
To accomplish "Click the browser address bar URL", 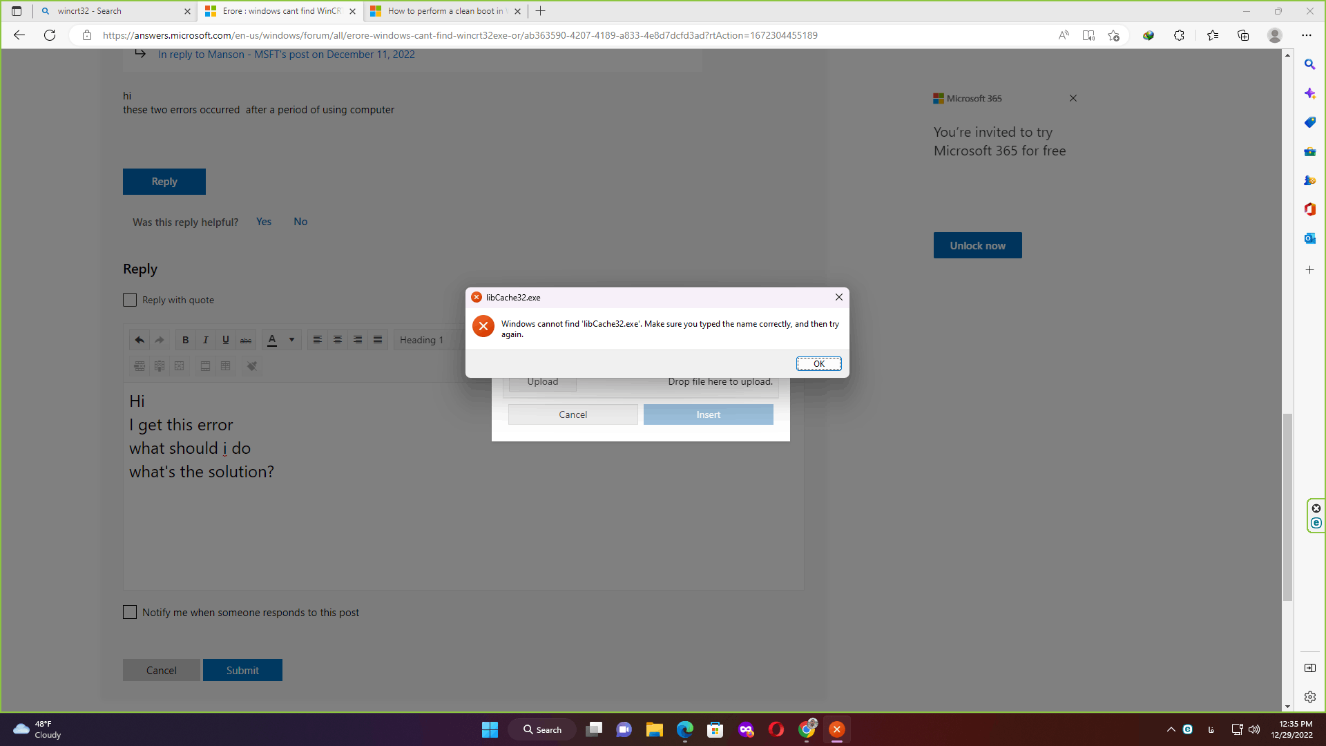I will point(459,35).
